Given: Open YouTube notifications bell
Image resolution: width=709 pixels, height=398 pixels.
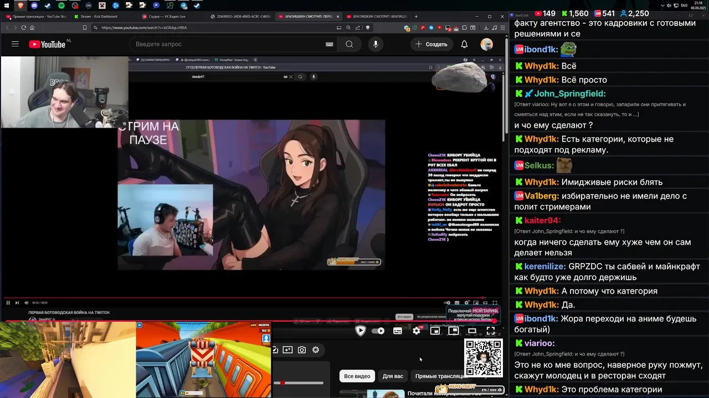Looking at the screenshot, I should tap(464, 44).
